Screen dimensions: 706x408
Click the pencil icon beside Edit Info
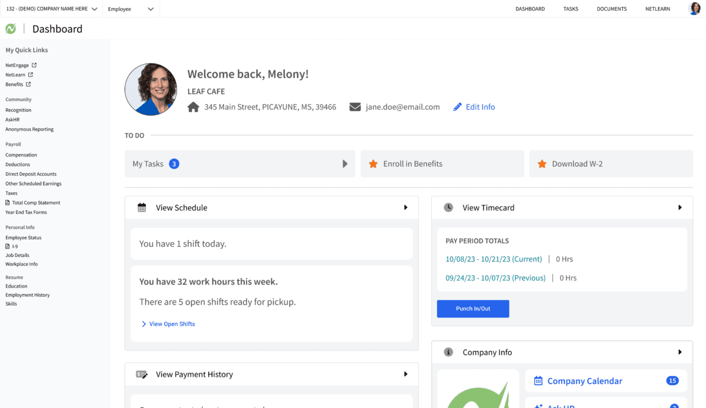pyautogui.click(x=457, y=107)
